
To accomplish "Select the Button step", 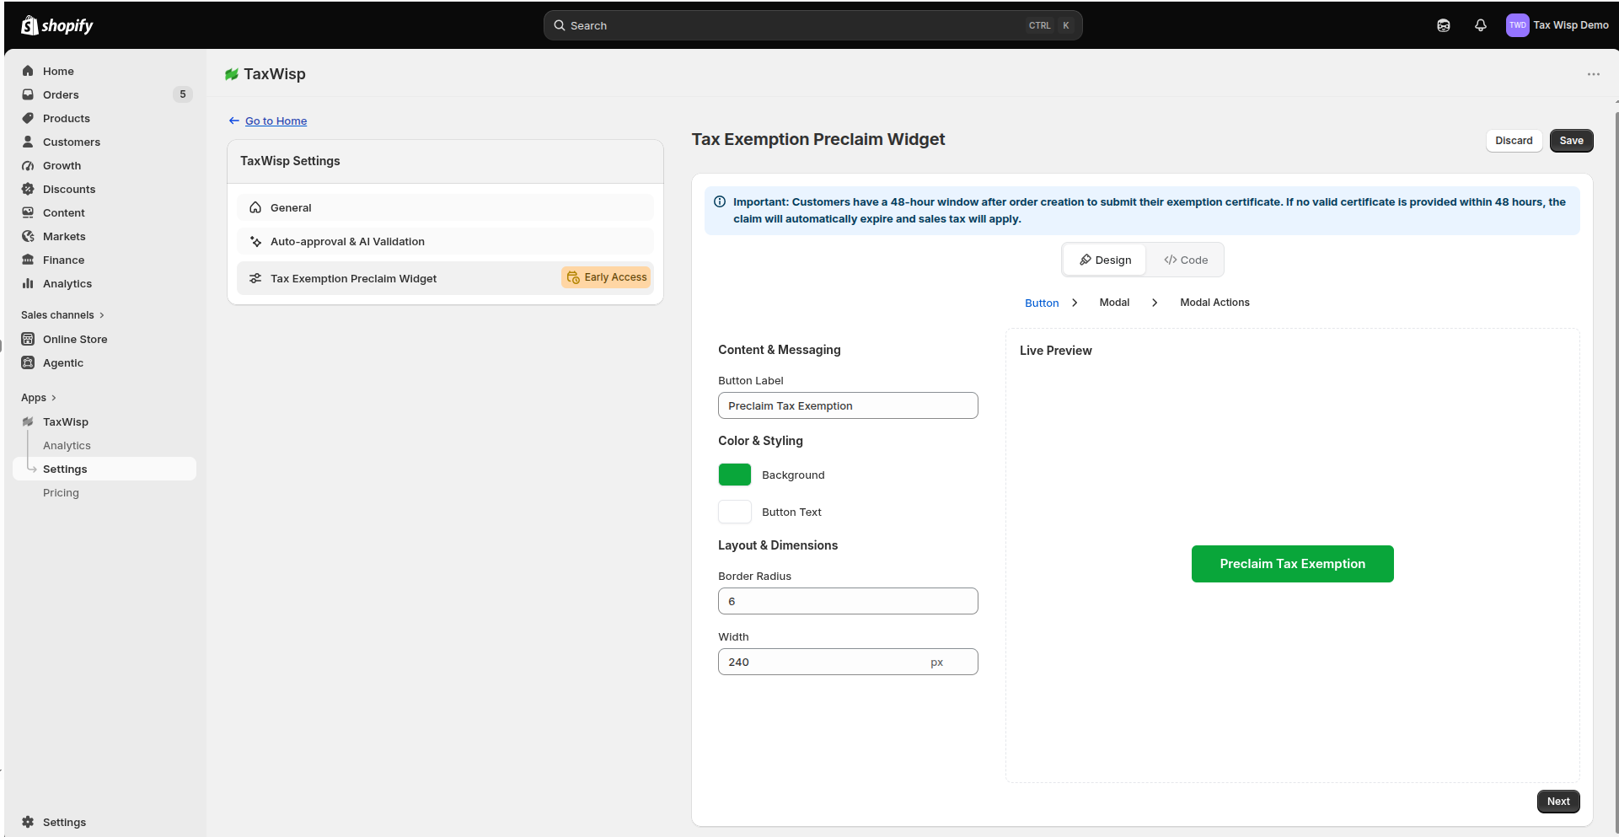I will point(1042,303).
